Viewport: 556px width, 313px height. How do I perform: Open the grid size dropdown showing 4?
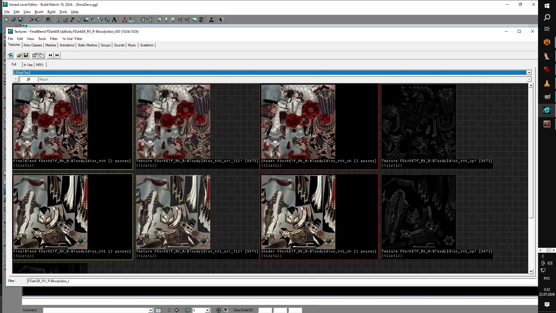pos(207,310)
